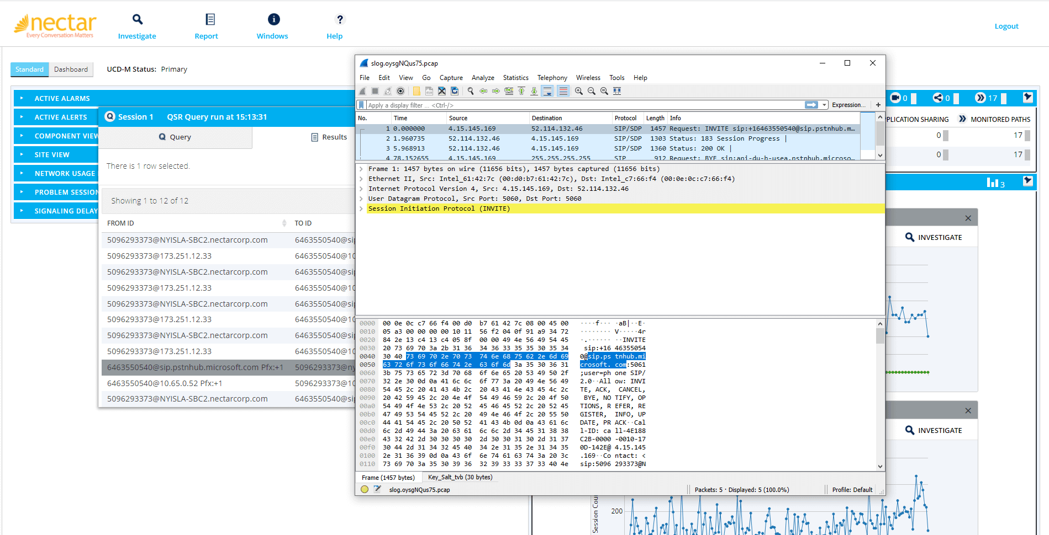Viewport: 1049px width, 535px height.
Task: Expand the Internet Protocol Version 4 row
Action: coord(361,189)
